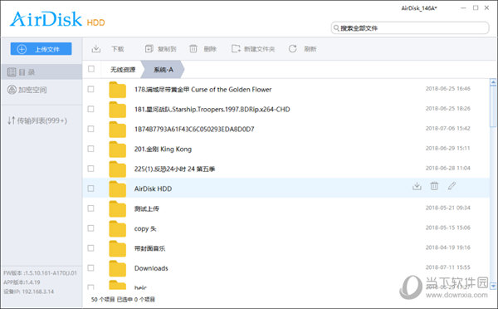Viewport: 498px width, 309px height.
Task: Click the AirDisk HDD logo
Action: 57,19
